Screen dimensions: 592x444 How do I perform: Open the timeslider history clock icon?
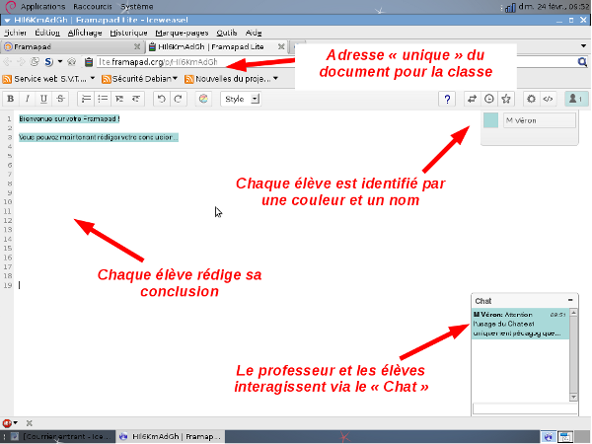tap(488, 99)
